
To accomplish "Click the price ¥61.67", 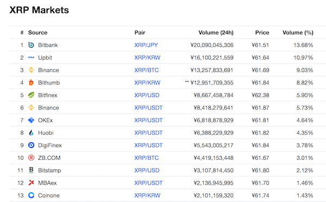I will 260,158.
